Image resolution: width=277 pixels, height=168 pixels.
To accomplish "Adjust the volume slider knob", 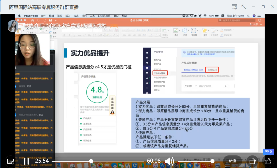I will click(213, 161).
